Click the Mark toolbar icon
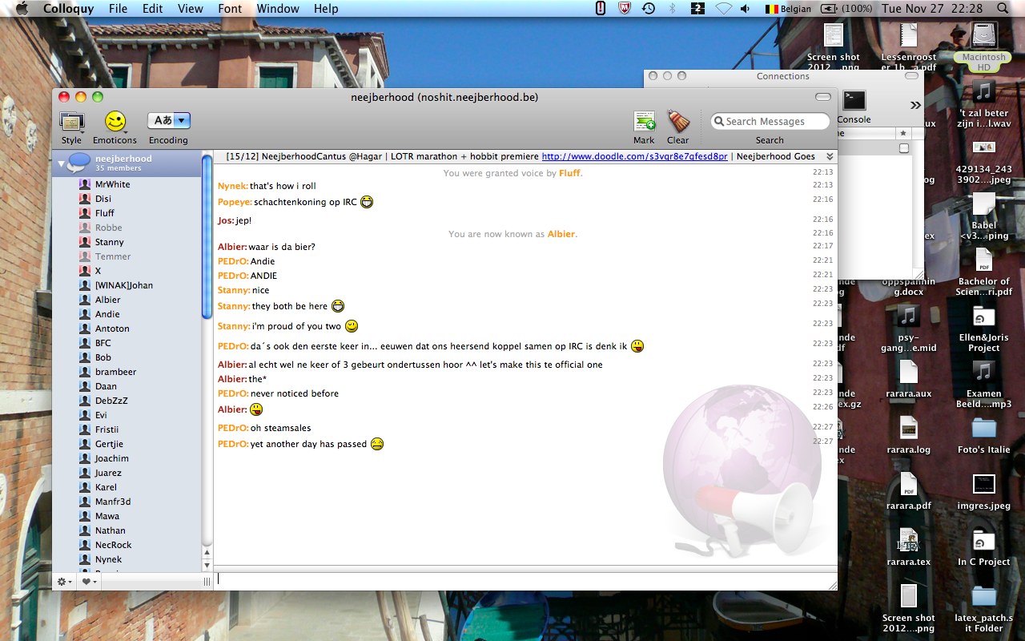This screenshot has height=641, width=1025. coord(644,122)
